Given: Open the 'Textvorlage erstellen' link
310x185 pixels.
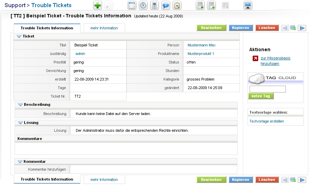Looking at the screenshot, I should pos(267,121).
